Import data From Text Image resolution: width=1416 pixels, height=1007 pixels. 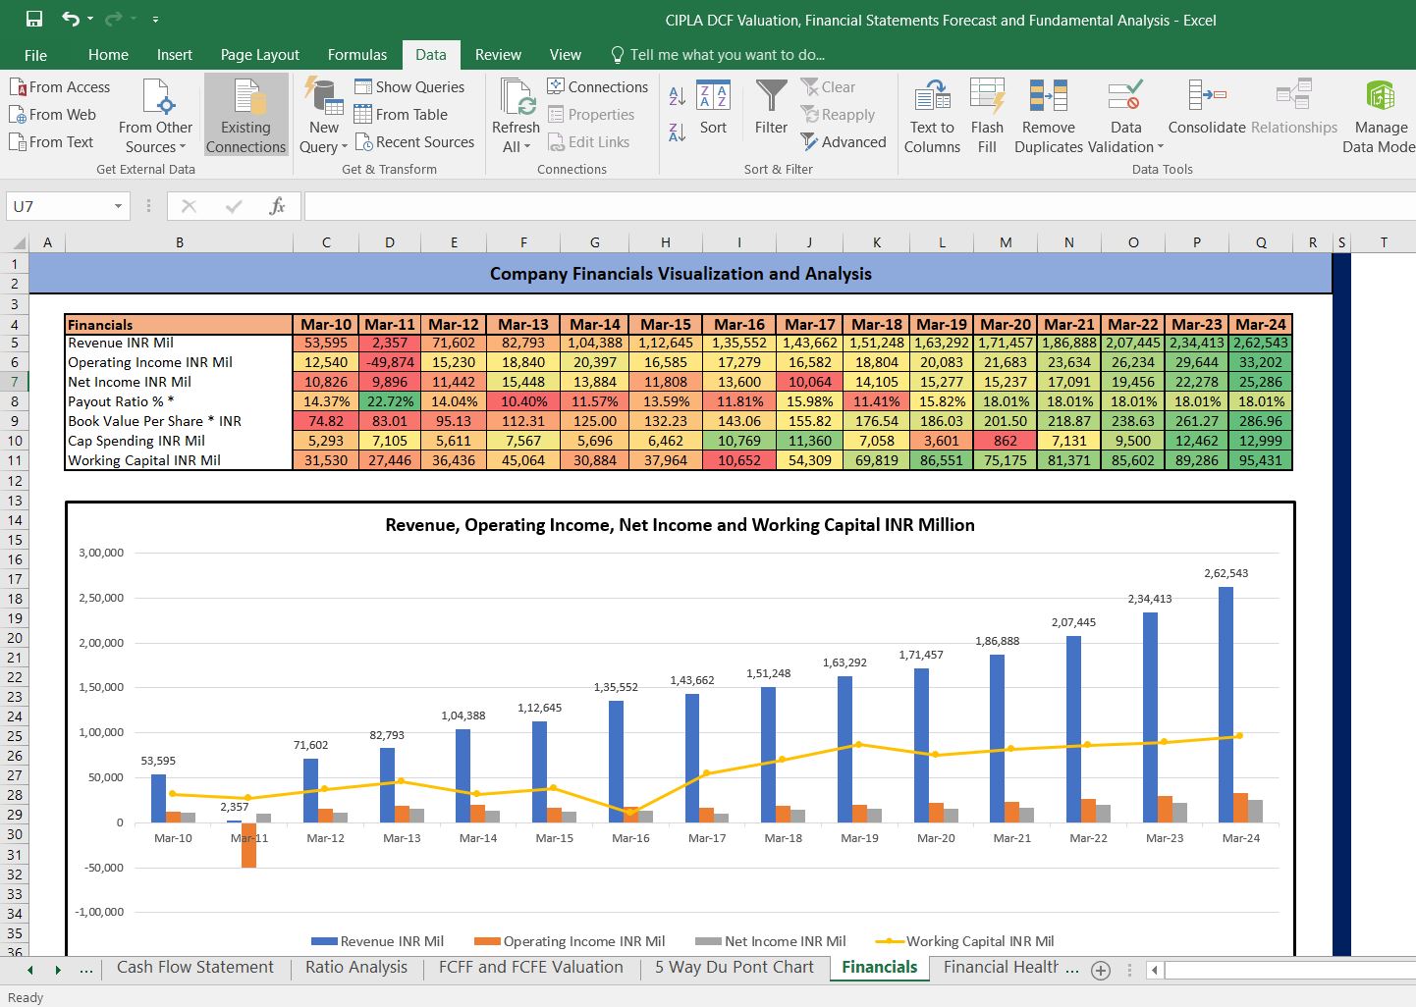click(x=51, y=142)
